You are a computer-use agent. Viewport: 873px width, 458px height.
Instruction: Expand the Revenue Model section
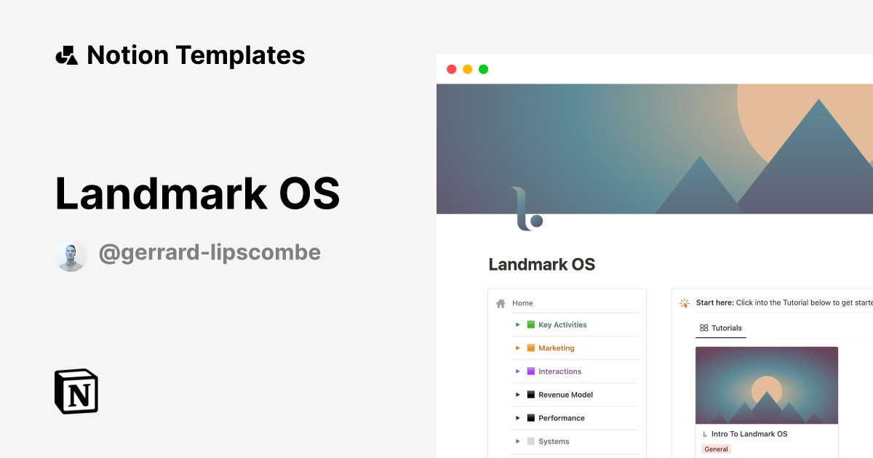click(x=518, y=394)
